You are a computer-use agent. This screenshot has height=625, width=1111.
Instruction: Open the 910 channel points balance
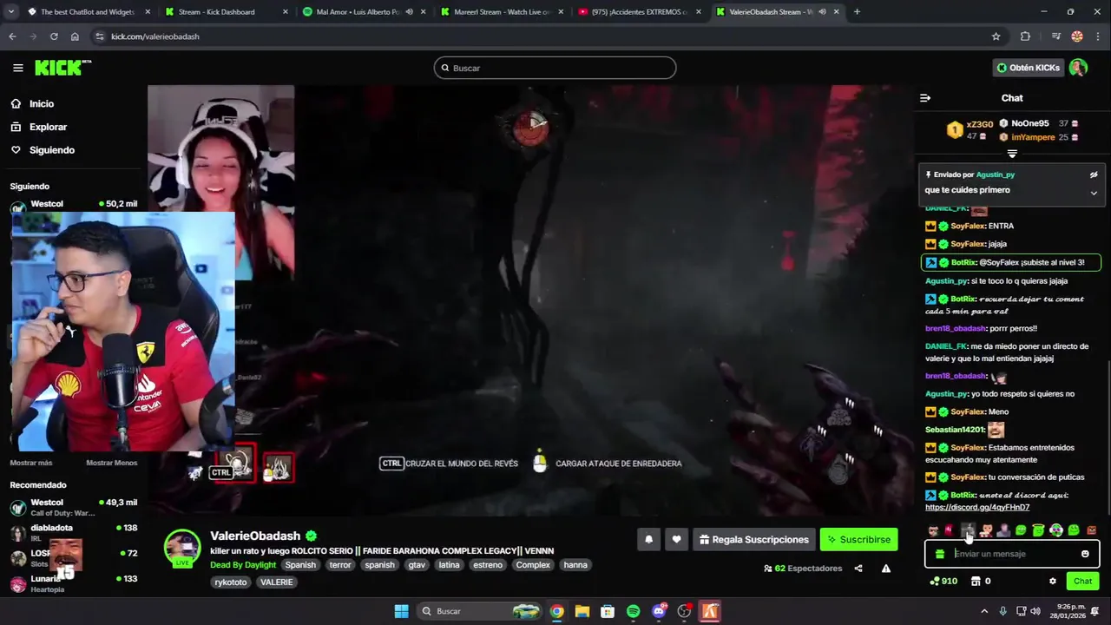click(x=943, y=582)
